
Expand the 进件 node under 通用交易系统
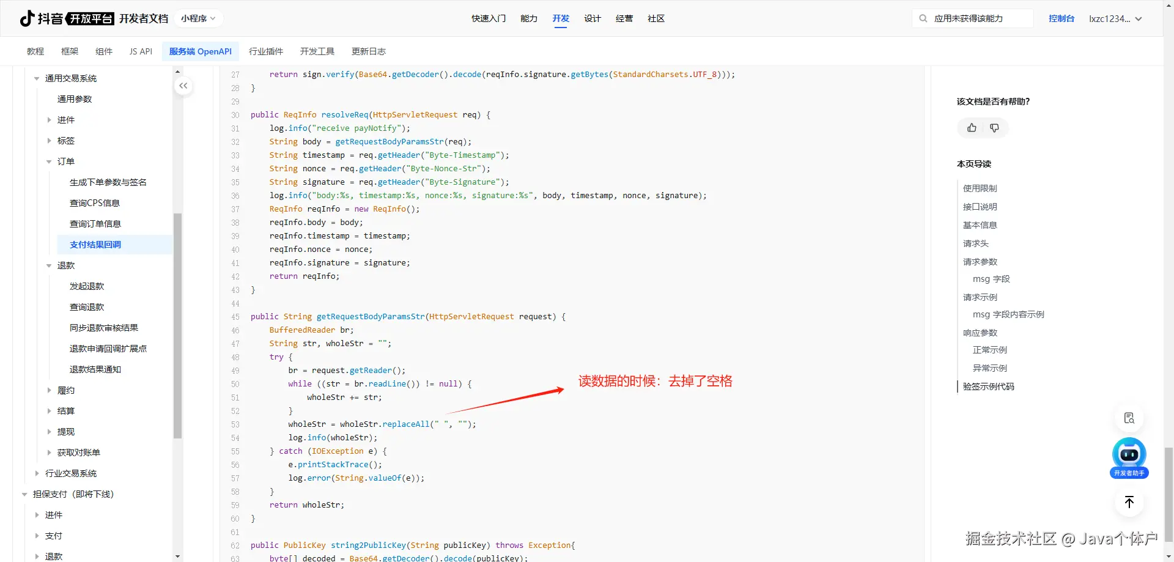tap(49, 120)
